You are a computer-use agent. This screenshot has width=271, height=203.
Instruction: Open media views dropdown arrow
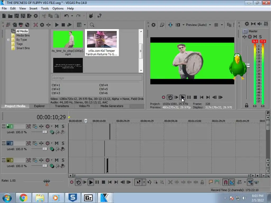[x=85, y=25]
